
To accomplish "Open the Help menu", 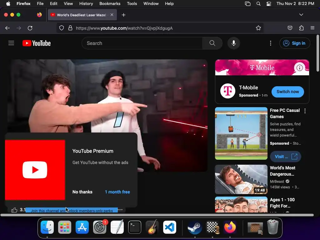I will (169, 3).
